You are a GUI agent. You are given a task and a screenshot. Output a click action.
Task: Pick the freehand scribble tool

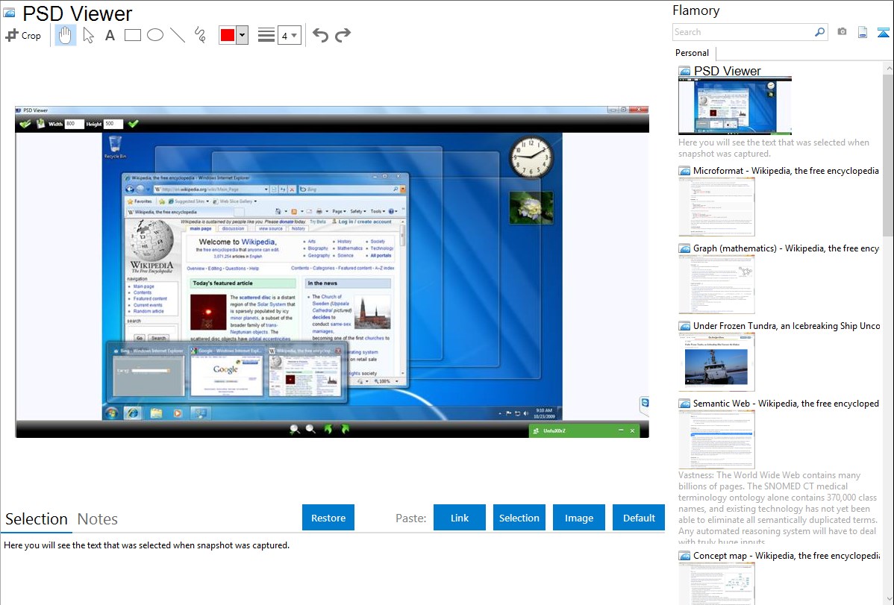click(200, 35)
